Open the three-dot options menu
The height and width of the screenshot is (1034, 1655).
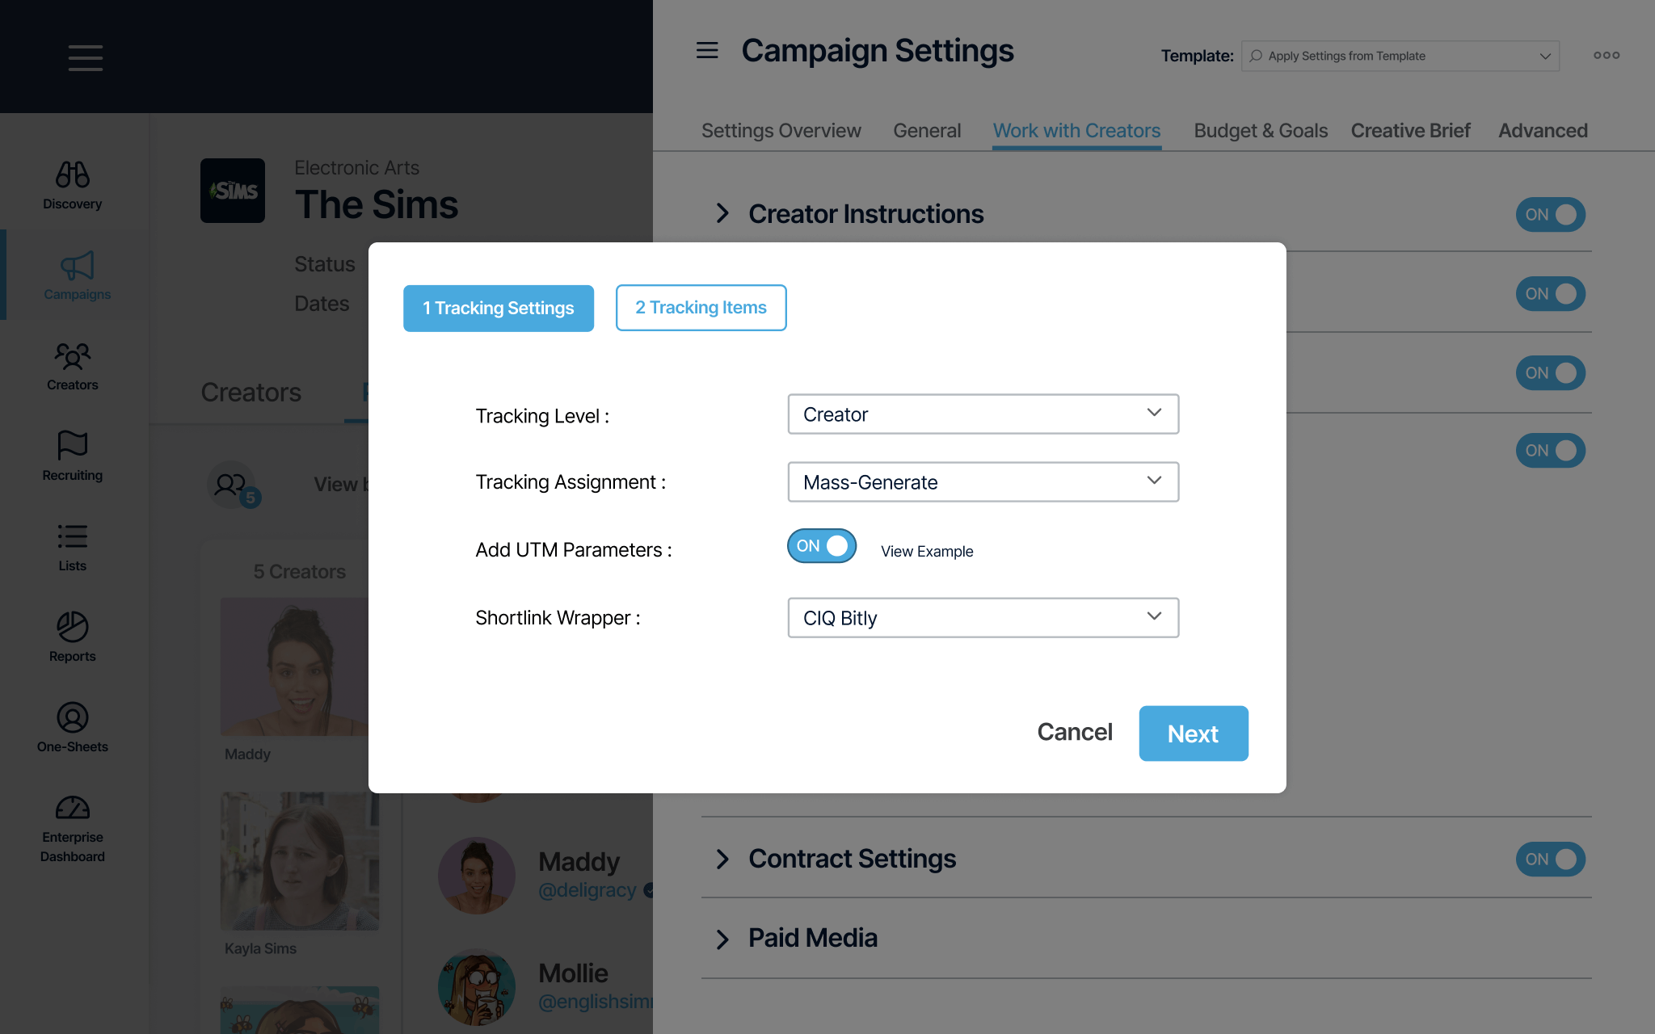1606,56
